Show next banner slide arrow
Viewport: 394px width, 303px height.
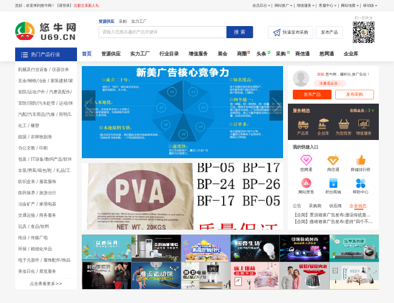(276, 105)
